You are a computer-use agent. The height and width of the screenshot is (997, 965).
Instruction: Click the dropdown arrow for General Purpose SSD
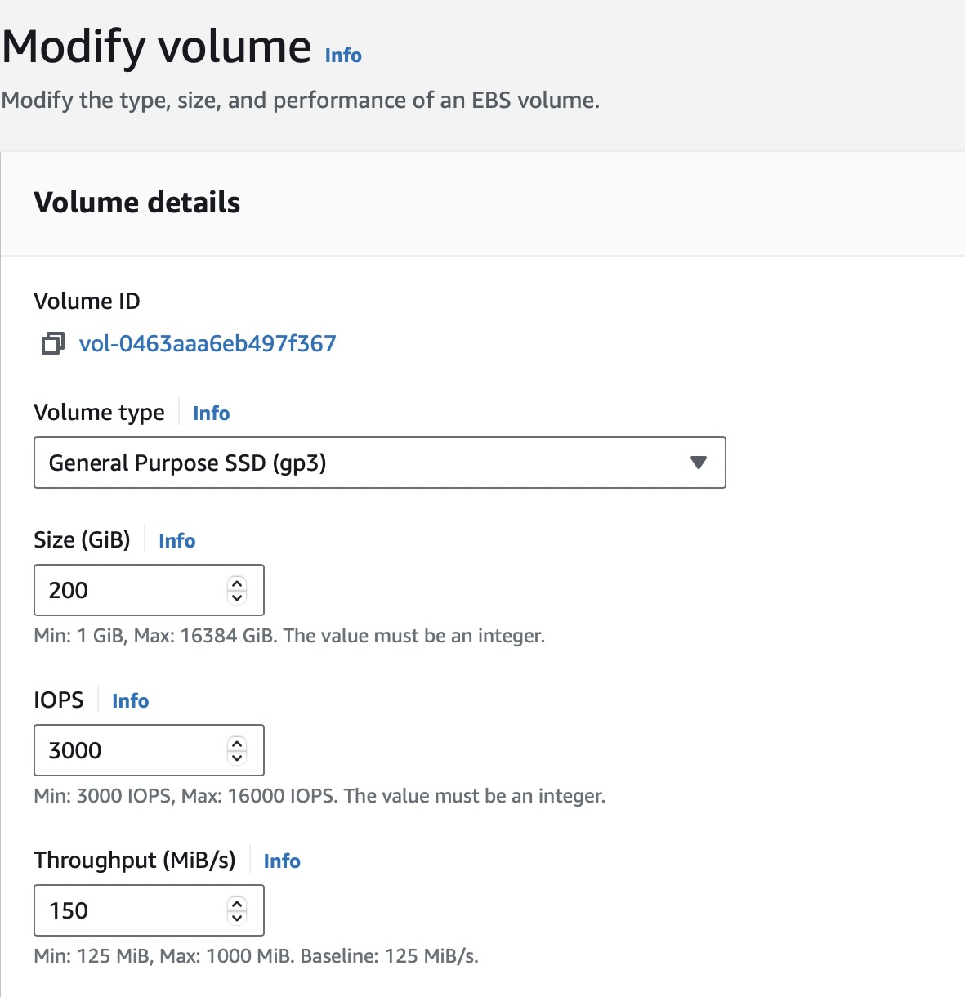click(x=698, y=463)
